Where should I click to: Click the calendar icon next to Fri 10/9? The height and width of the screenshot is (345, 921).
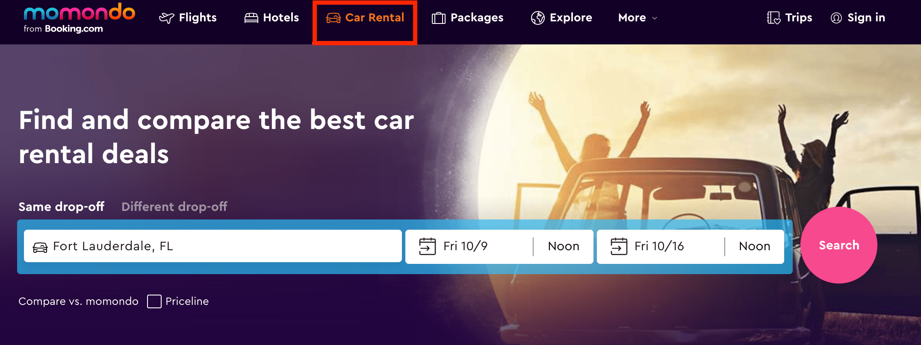[427, 246]
